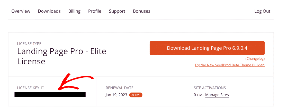
Task: Click the RENEWAL DATE label
Action: (x=120, y=88)
